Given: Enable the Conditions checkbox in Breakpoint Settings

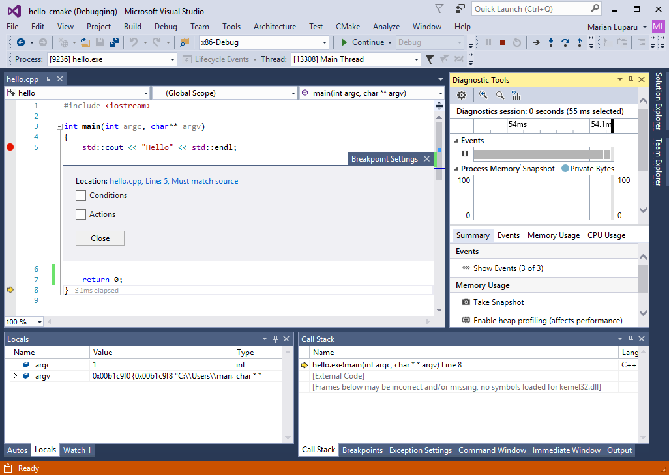Looking at the screenshot, I should [81, 195].
